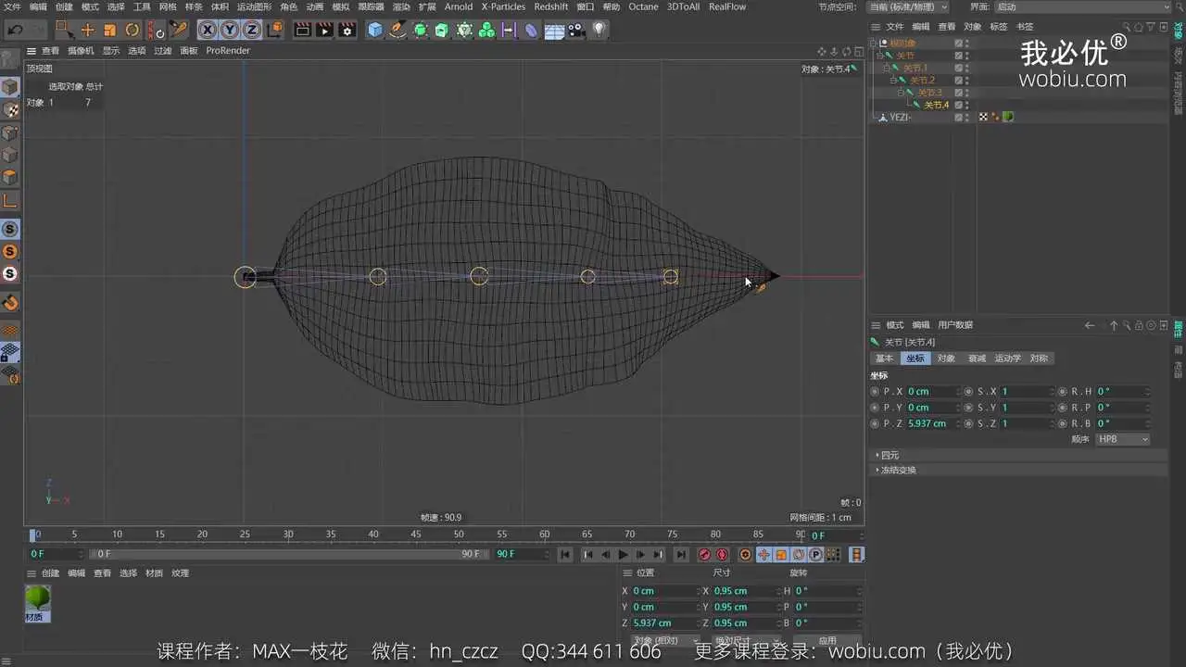1186x667 pixels.
Task: Enable Axis mode in left sidebar
Action: point(10,200)
